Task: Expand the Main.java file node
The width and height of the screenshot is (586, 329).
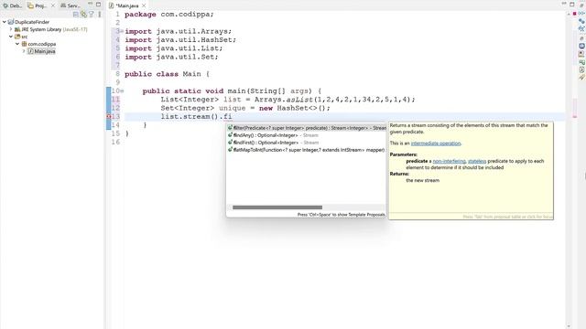Action: [24, 51]
